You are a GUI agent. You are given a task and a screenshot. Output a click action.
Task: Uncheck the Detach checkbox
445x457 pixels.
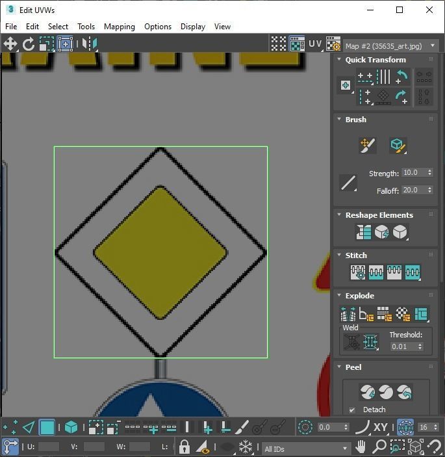point(352,410)
